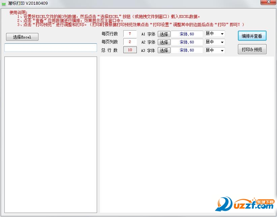This screenshot has width=277, height=217.
Task: Click the 潜标打印 app icon in title bar
Action: coord(4,3)
